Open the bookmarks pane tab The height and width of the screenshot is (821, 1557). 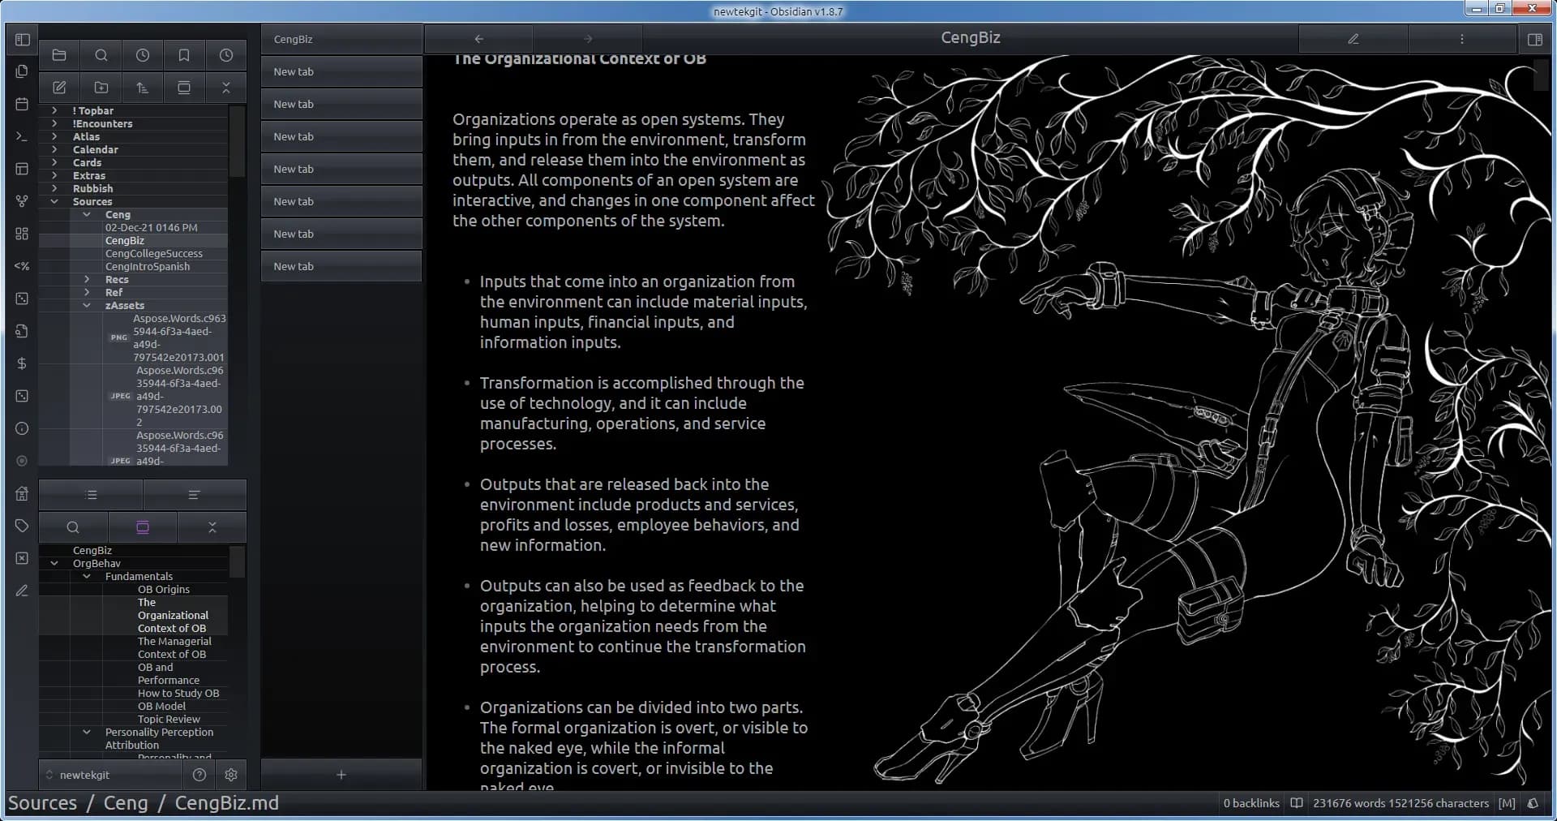click(x=184, y=55)
